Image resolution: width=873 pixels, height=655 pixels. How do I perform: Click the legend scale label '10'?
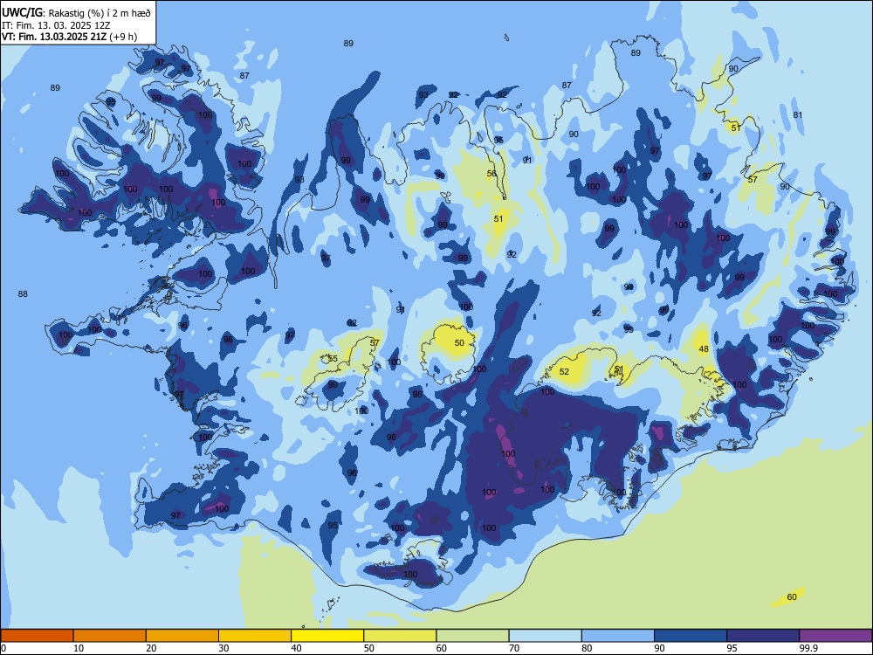coord(79,648)
